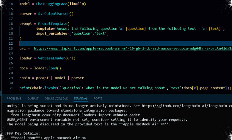The image size is (232, 140).
Task: Open the github.com langchain link in terminal
Action: point(187,106)
